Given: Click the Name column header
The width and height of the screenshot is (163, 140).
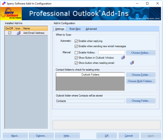Looking at the screenshot, I should [35, 29].
